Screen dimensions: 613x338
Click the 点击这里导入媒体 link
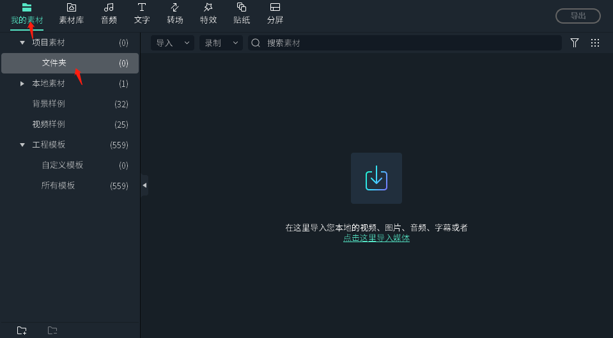pos(376,238)
